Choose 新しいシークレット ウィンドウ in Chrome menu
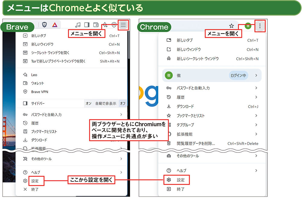The height and width of the screenshot is (198, 302). coord(198,59)
